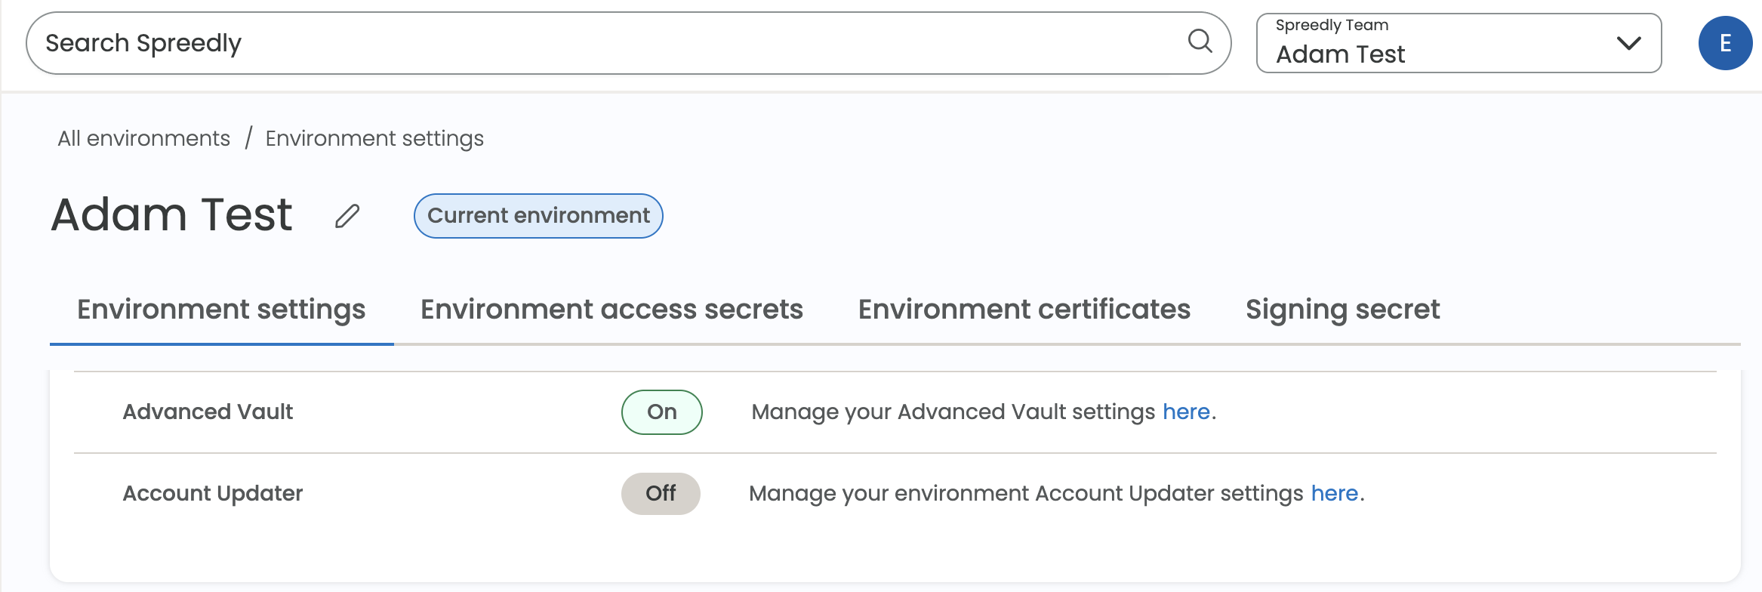Toggle Advanced Vault On badge
Screen dimensions: 1762x592
[x=662, y=412]
